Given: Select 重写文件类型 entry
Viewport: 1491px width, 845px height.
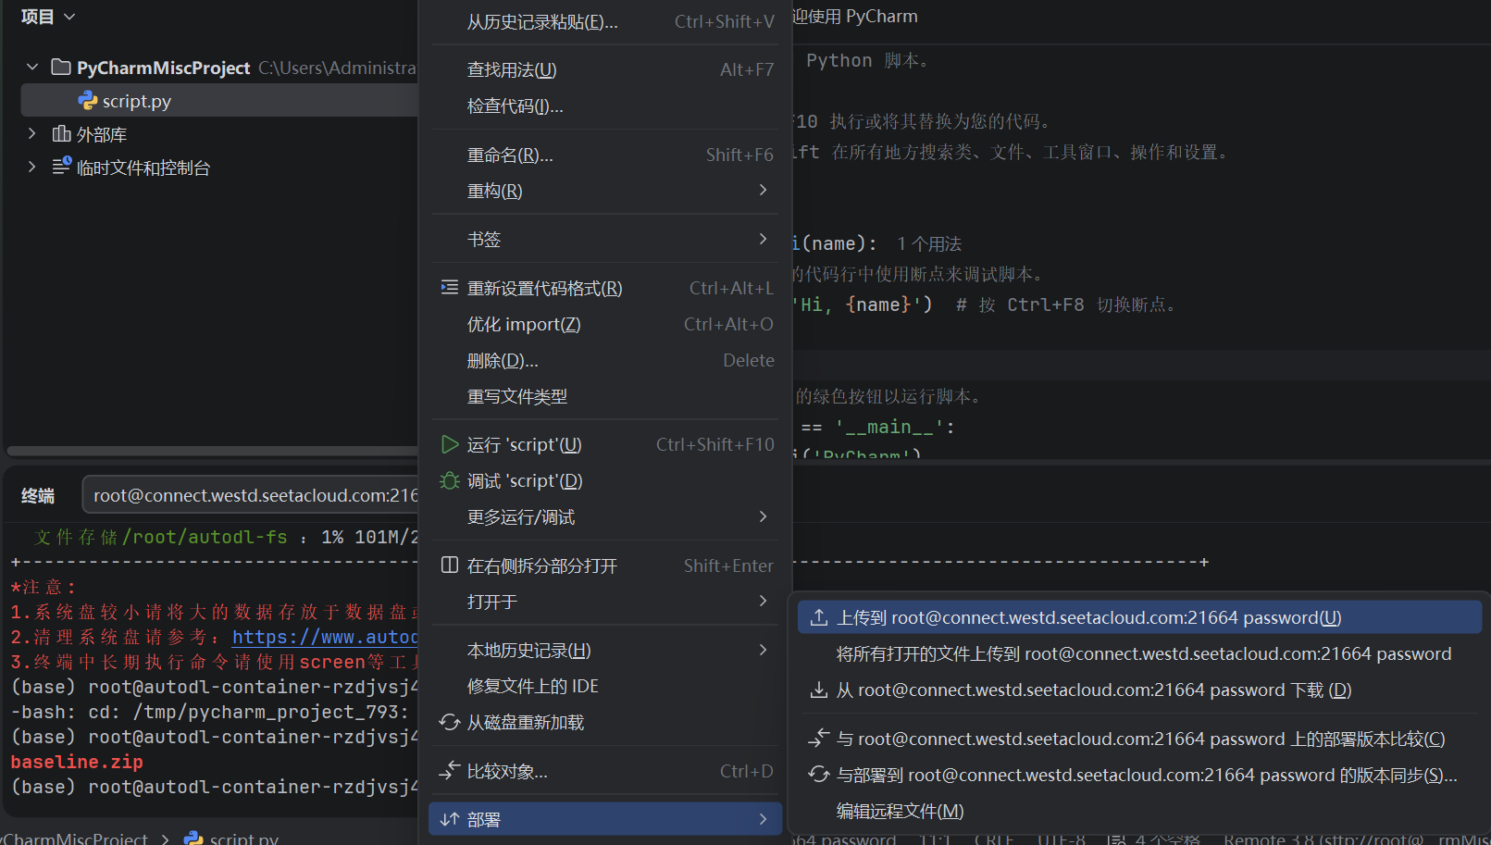Looking at the screenshot, I should tap(605, 396).
